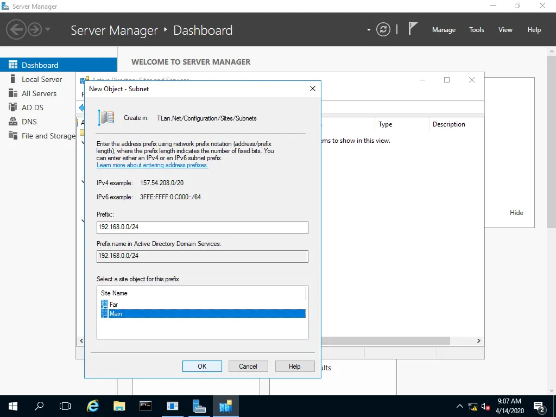The width and height of the screenshot is (556, 417).
Task: Select the Main site icon
Action: pyautogui.click(x=104, y=313)
